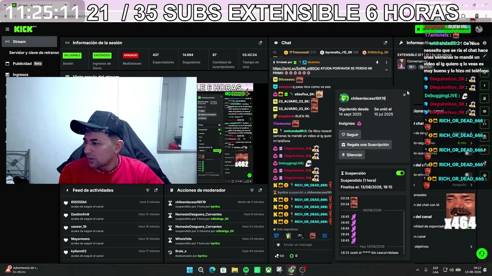
Task: Pop out the Feed de actividades panel
Action: (x=156, y=190)
